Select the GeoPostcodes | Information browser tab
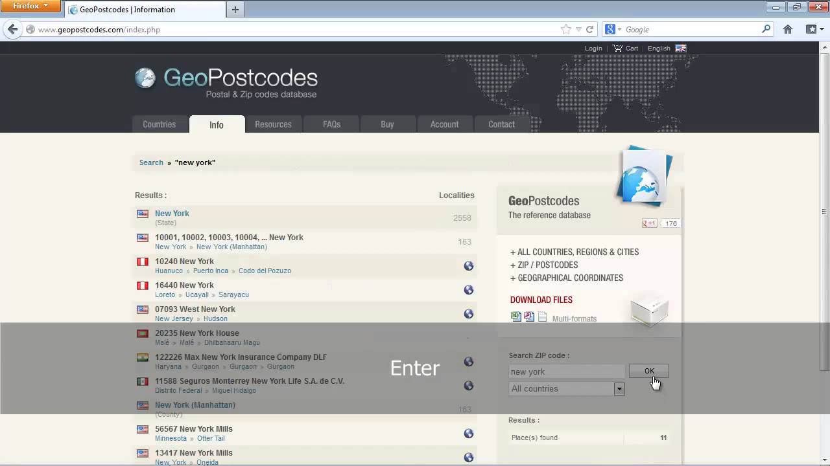 coord(144,9)
